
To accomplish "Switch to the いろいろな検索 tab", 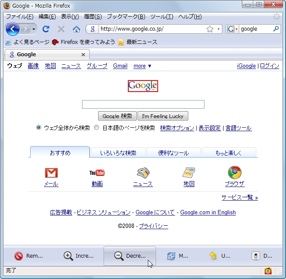I will coord(118,152).
